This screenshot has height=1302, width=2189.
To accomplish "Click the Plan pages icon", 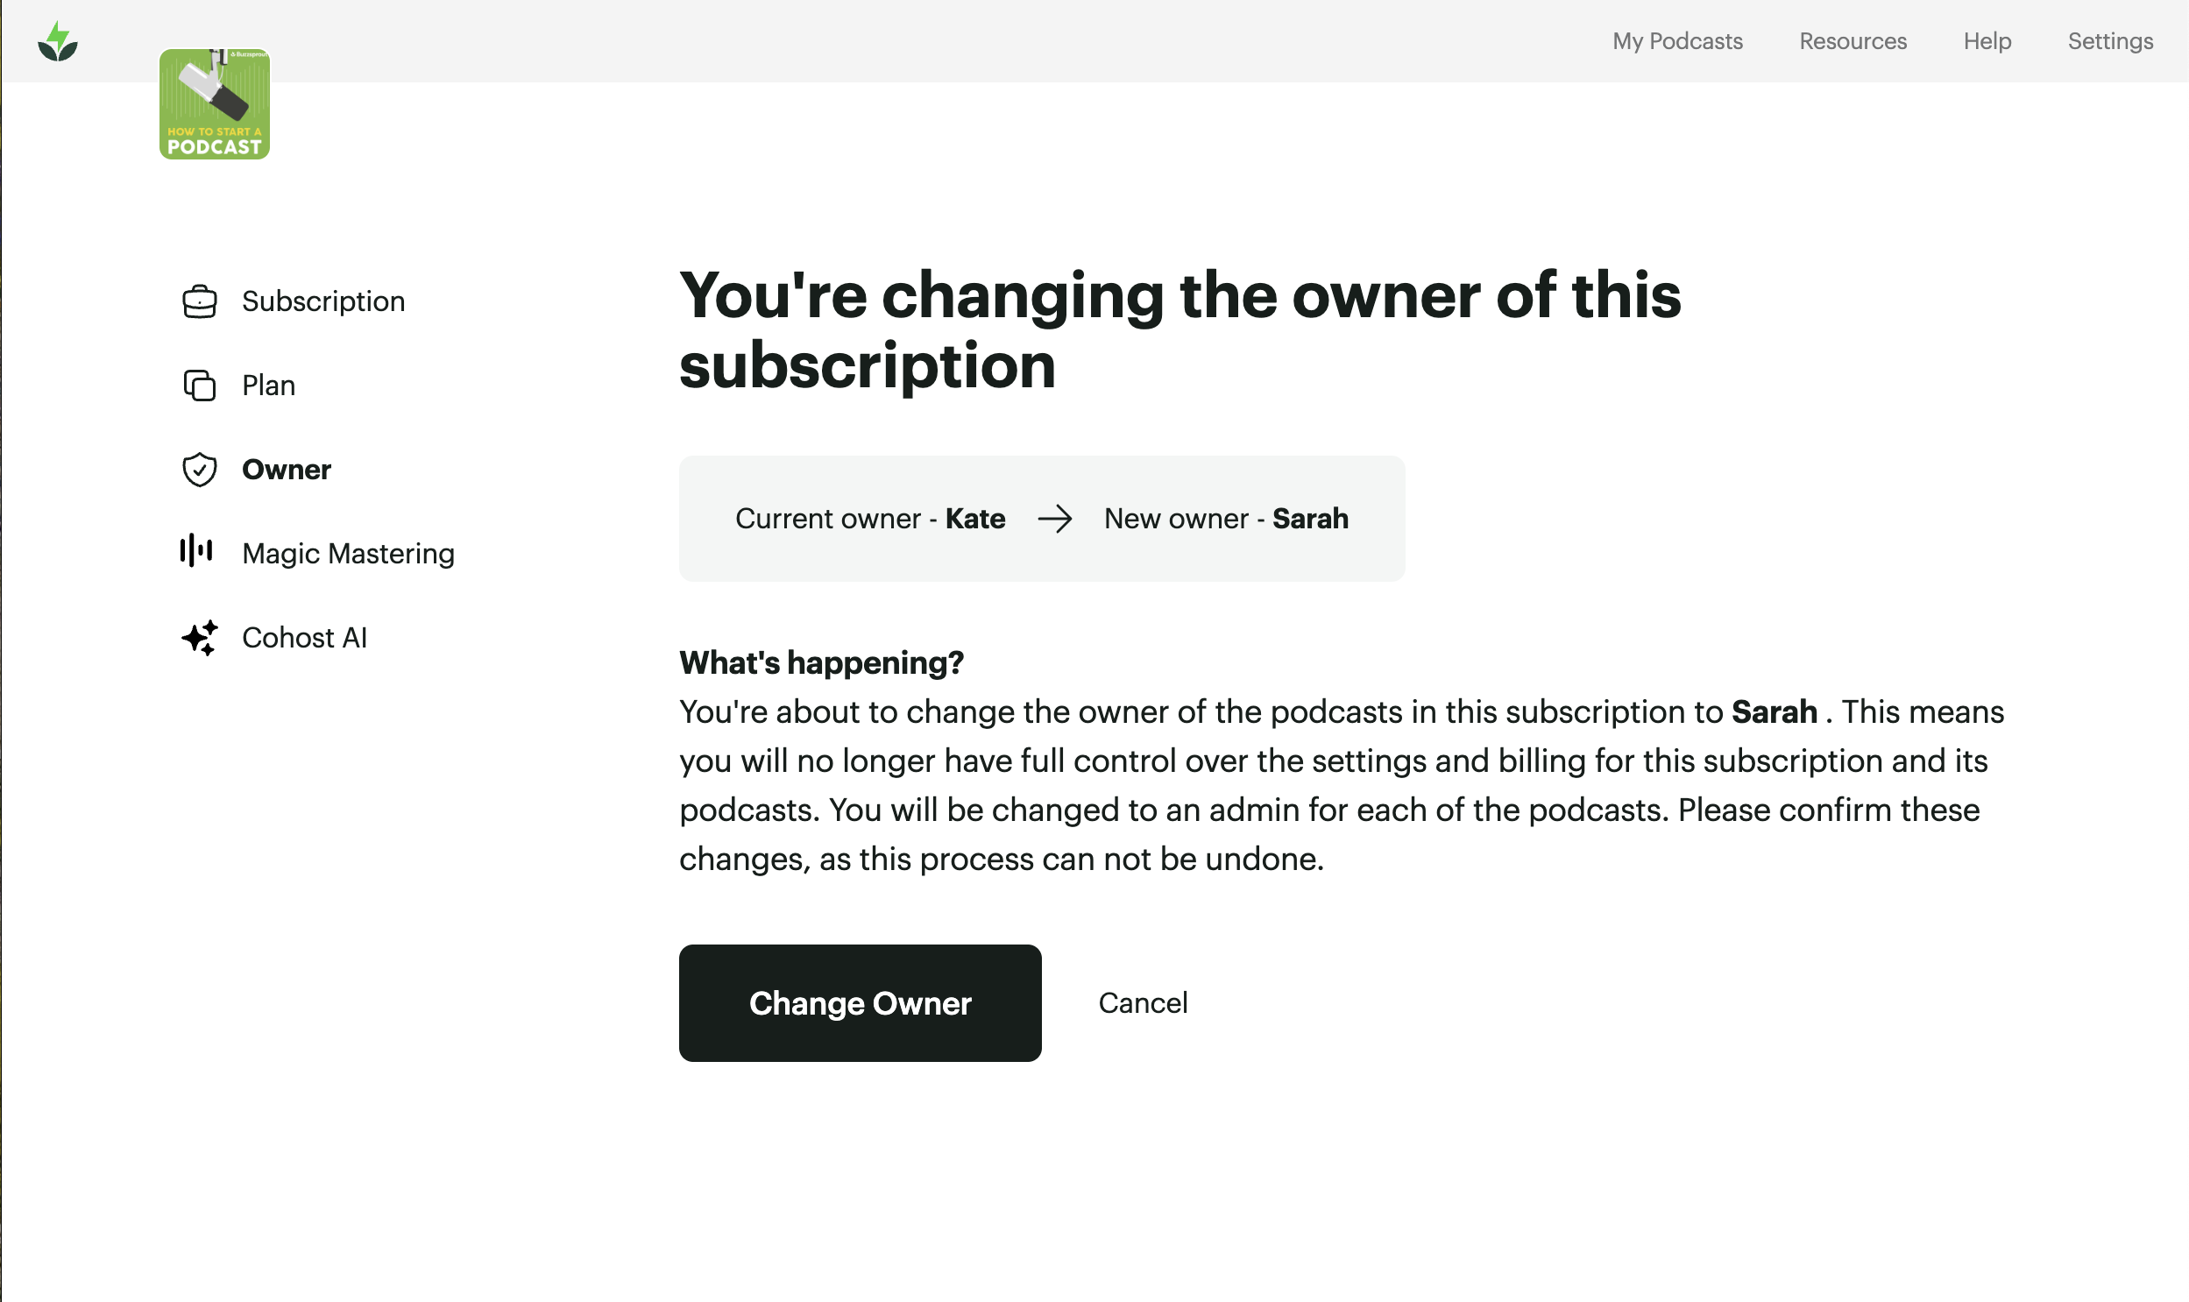I will click(x=200, y=385).
